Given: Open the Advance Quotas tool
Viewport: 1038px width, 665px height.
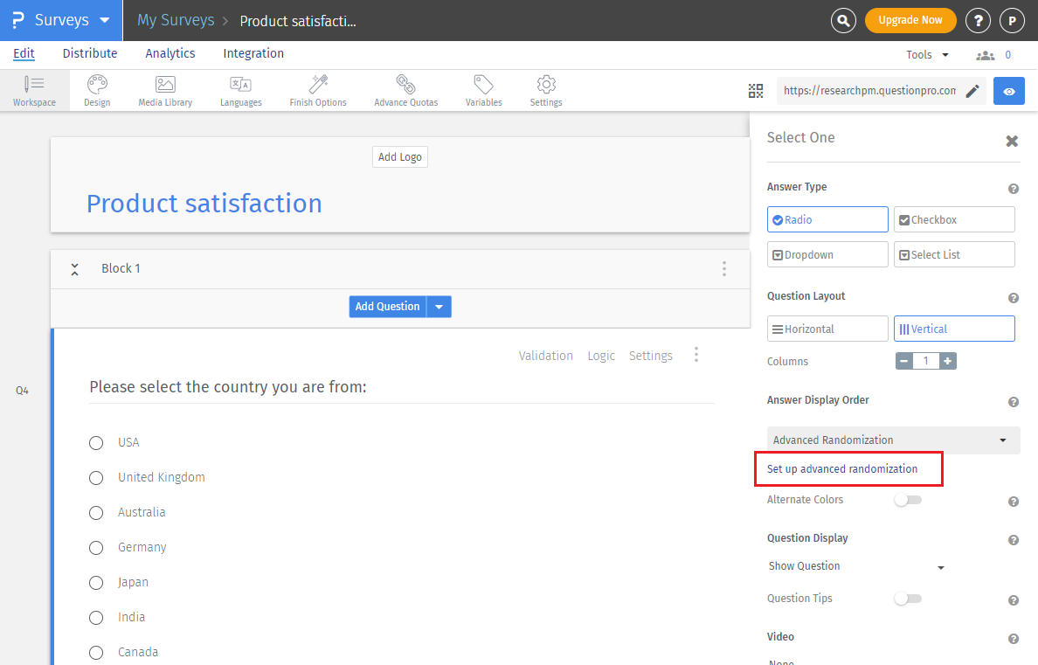Looking at the screenshot, I should [x=405, y=90].
